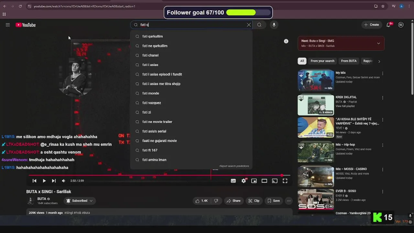
Task: Select the All filter chip
Action: coord(302,61)
